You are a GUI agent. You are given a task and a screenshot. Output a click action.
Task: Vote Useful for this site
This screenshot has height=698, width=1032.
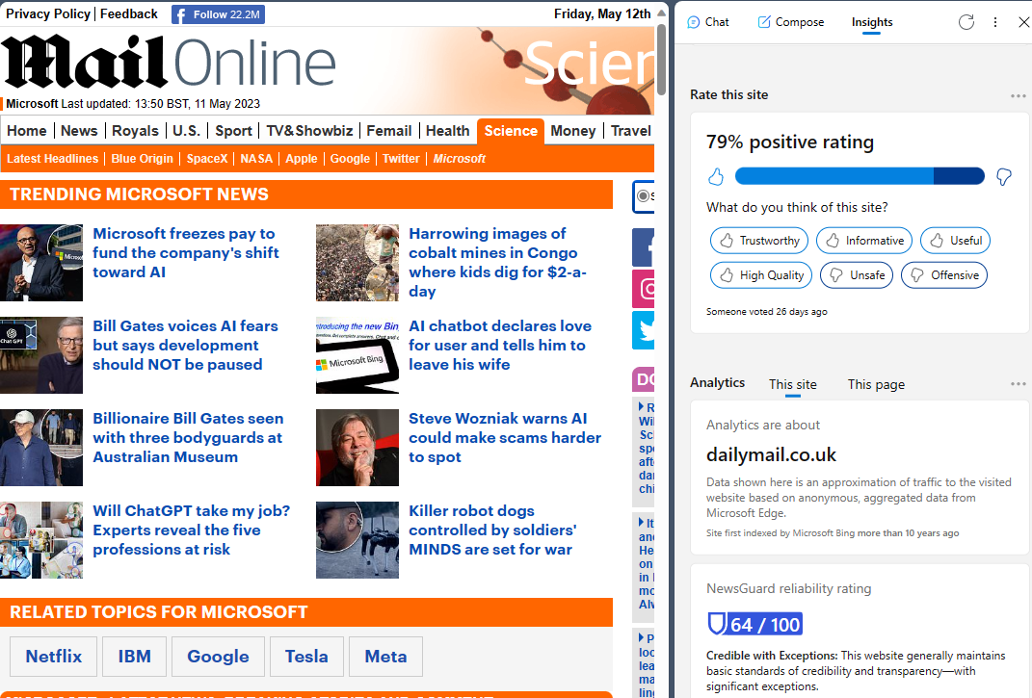(955, 241)
